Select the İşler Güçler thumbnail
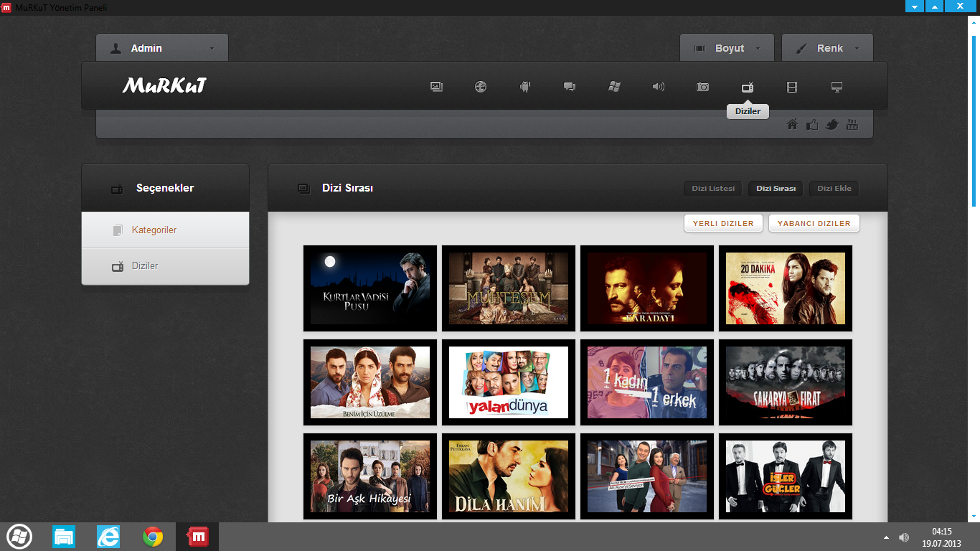Screen dimensions: 980x551 tap(786, 476)
